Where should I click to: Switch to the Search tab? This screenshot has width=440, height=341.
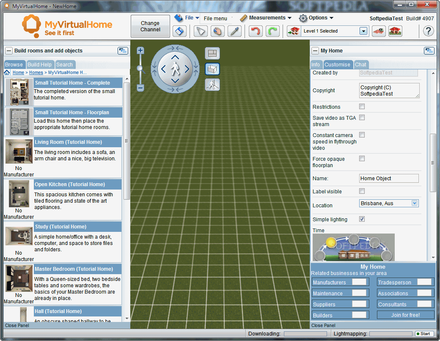point(65,65)
